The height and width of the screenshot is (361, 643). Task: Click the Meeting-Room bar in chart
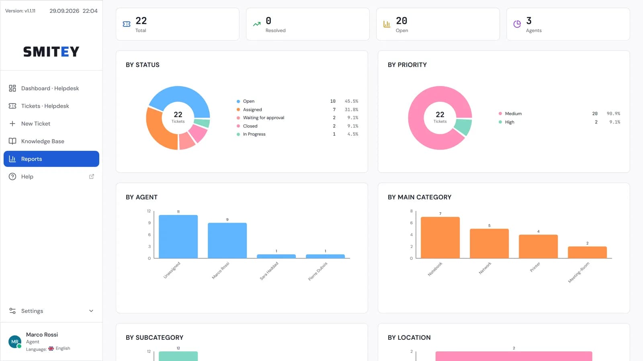coord(588,252)
